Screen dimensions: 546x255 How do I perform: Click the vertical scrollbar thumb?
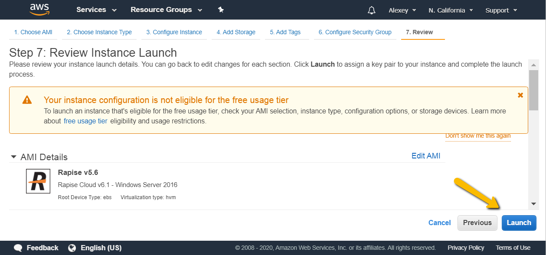[533, 90]
